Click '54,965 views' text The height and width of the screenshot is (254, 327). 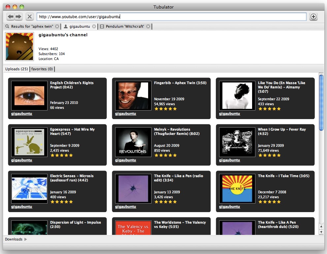tap(164, 104)
